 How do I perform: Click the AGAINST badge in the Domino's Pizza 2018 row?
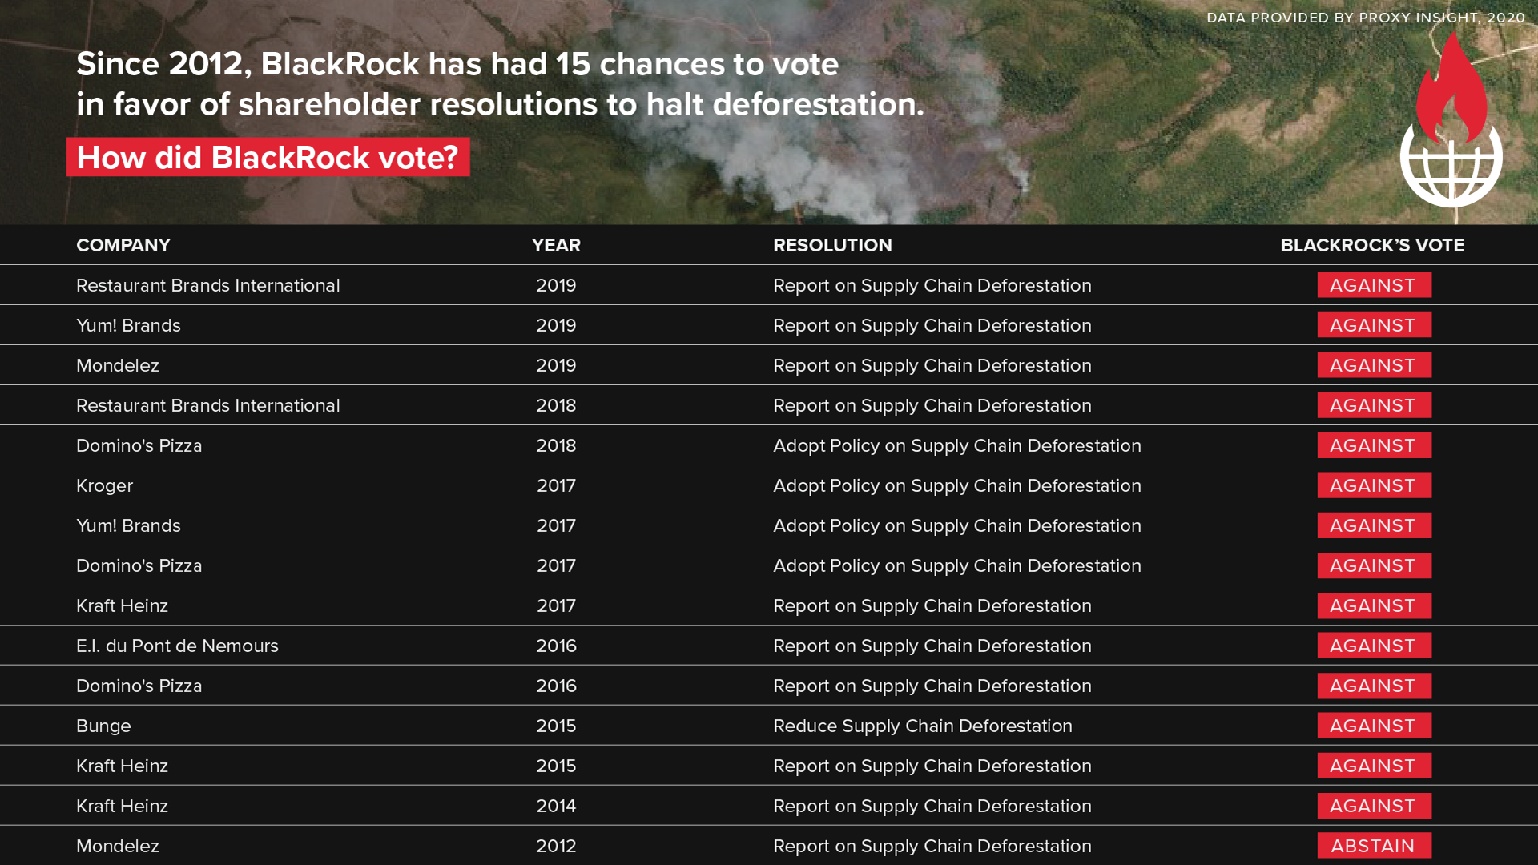click(1374, 445)
